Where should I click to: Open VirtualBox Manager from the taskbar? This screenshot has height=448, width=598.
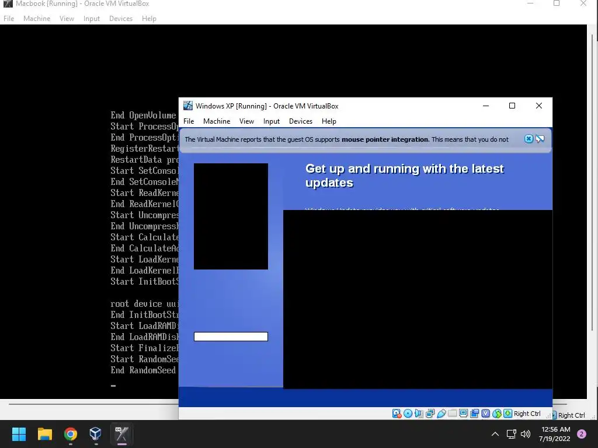(x=96, y=434)
